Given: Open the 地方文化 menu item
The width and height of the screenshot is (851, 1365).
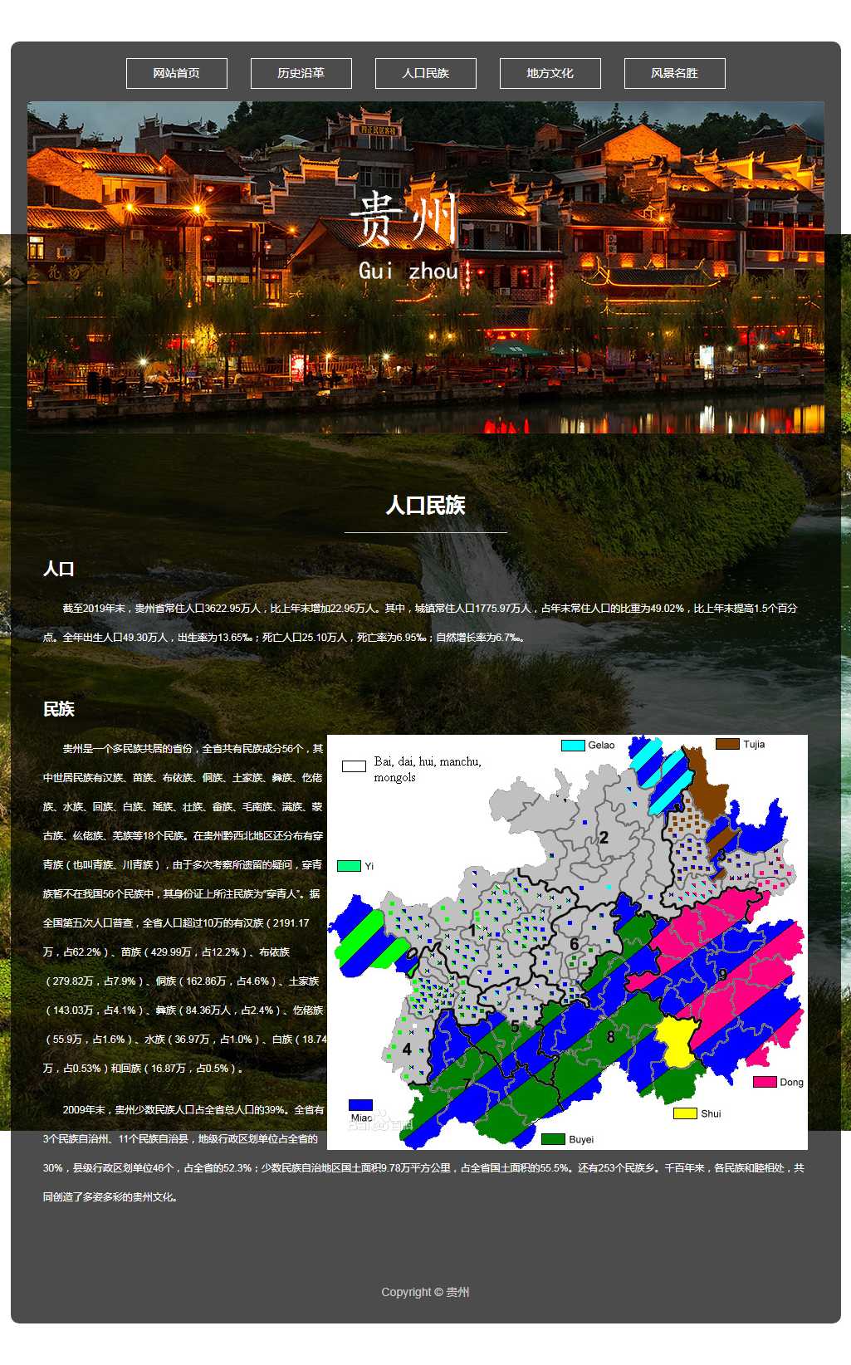Looking at the screenshot, I should coord(550,73).
